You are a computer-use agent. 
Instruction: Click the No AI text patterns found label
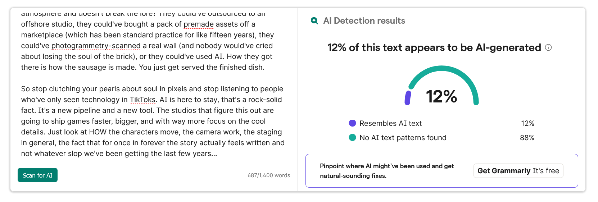[403, 138]
